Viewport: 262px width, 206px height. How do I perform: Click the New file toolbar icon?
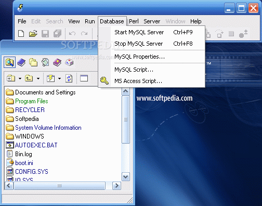[21, 33]
